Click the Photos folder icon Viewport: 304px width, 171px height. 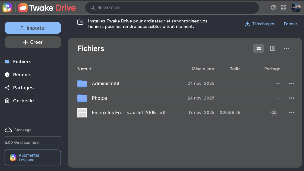tap(82, 98)
